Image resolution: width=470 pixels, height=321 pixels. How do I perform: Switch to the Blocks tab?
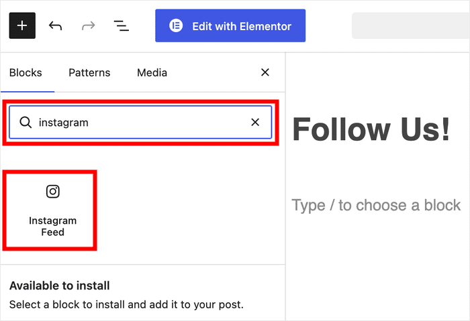point(26,72)
